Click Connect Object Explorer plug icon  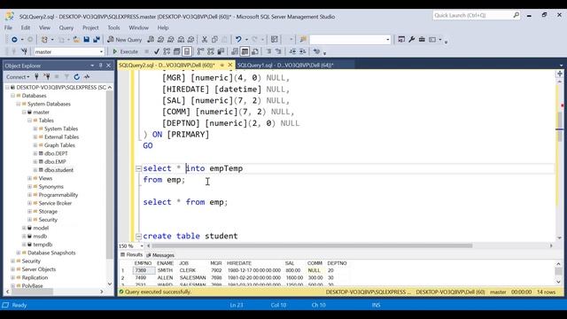(36, 77)
